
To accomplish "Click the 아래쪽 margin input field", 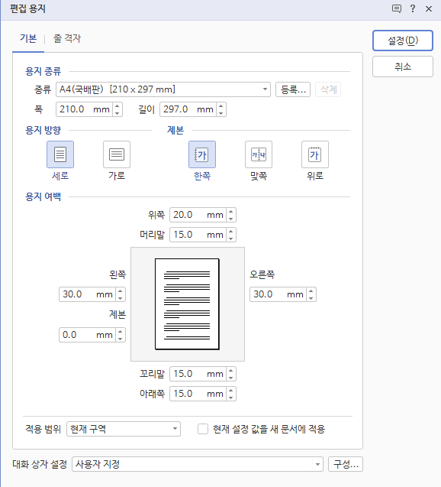I will 198,394.
